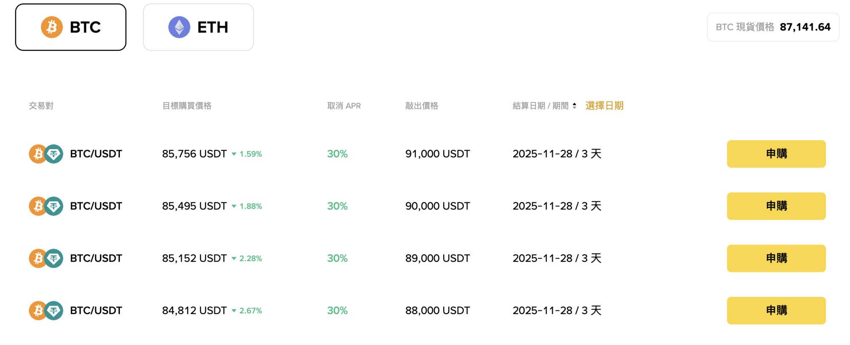Click BTC spot price 87,141.64 box
The height and width of the screenshot is (345, 850).
773,27
